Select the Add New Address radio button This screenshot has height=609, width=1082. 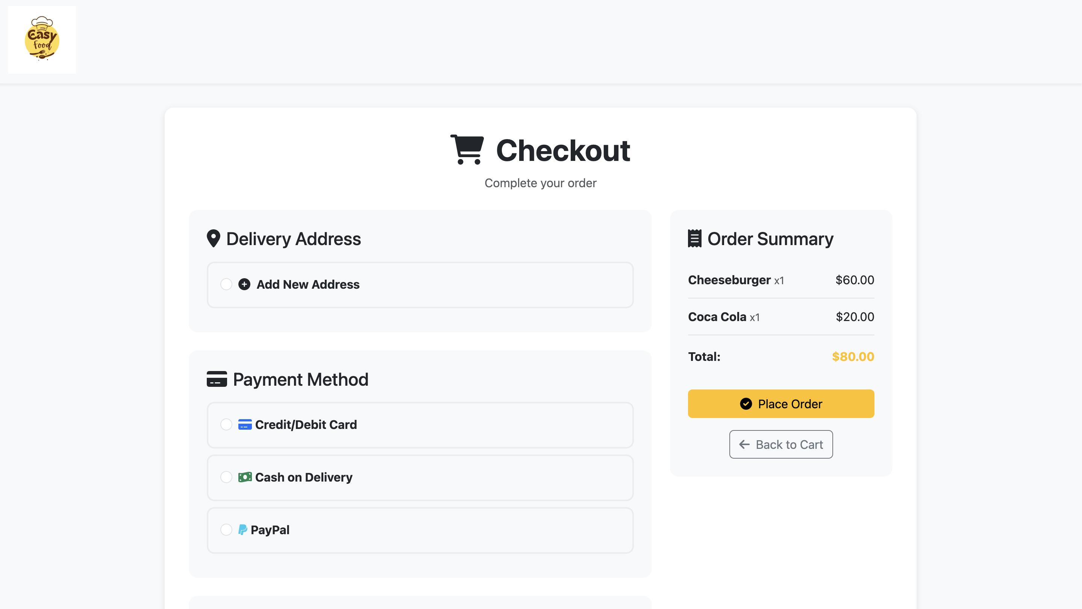click(x=226, y=284)
